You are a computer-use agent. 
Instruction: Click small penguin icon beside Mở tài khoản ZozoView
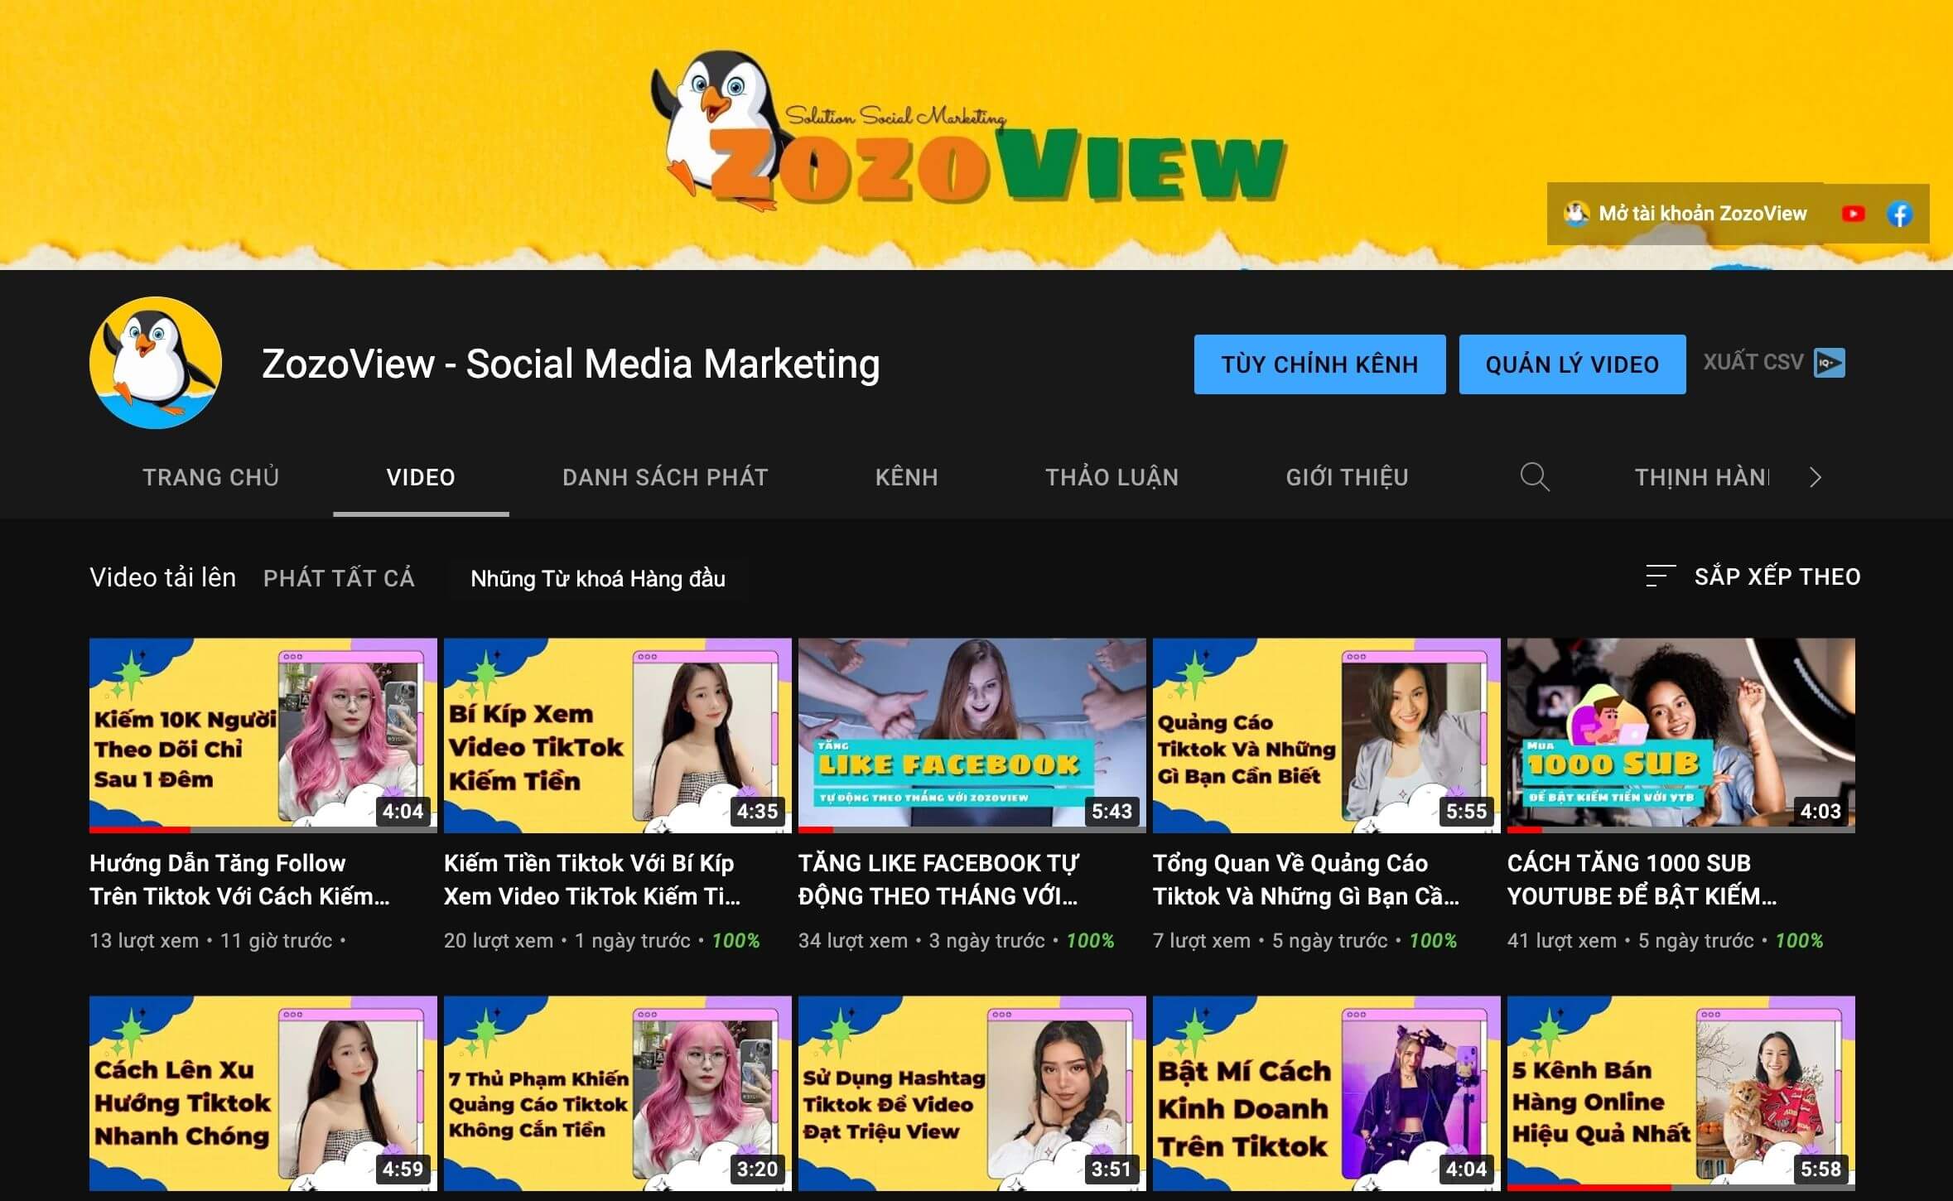pyautogui.click(x=1575, y=214)
